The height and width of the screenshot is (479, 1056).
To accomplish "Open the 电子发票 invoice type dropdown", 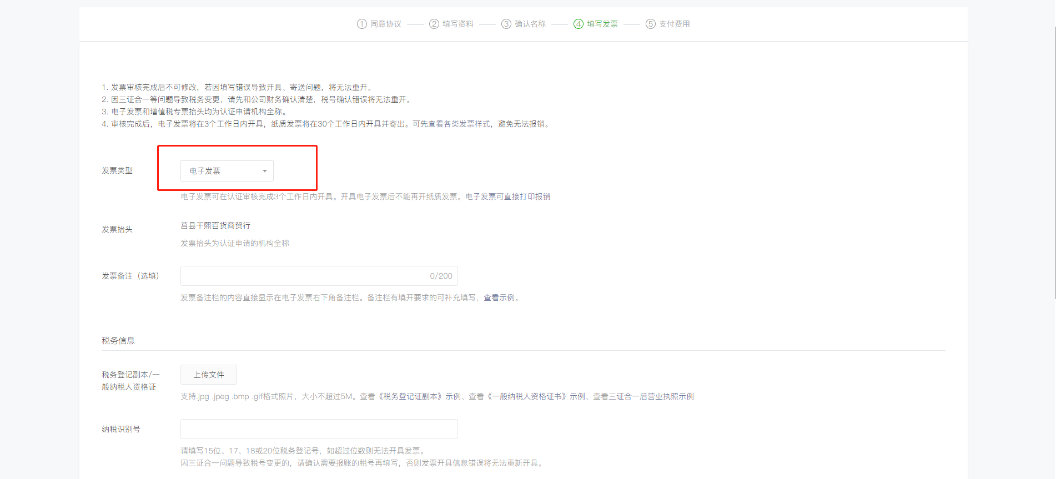I will [227, 171].
